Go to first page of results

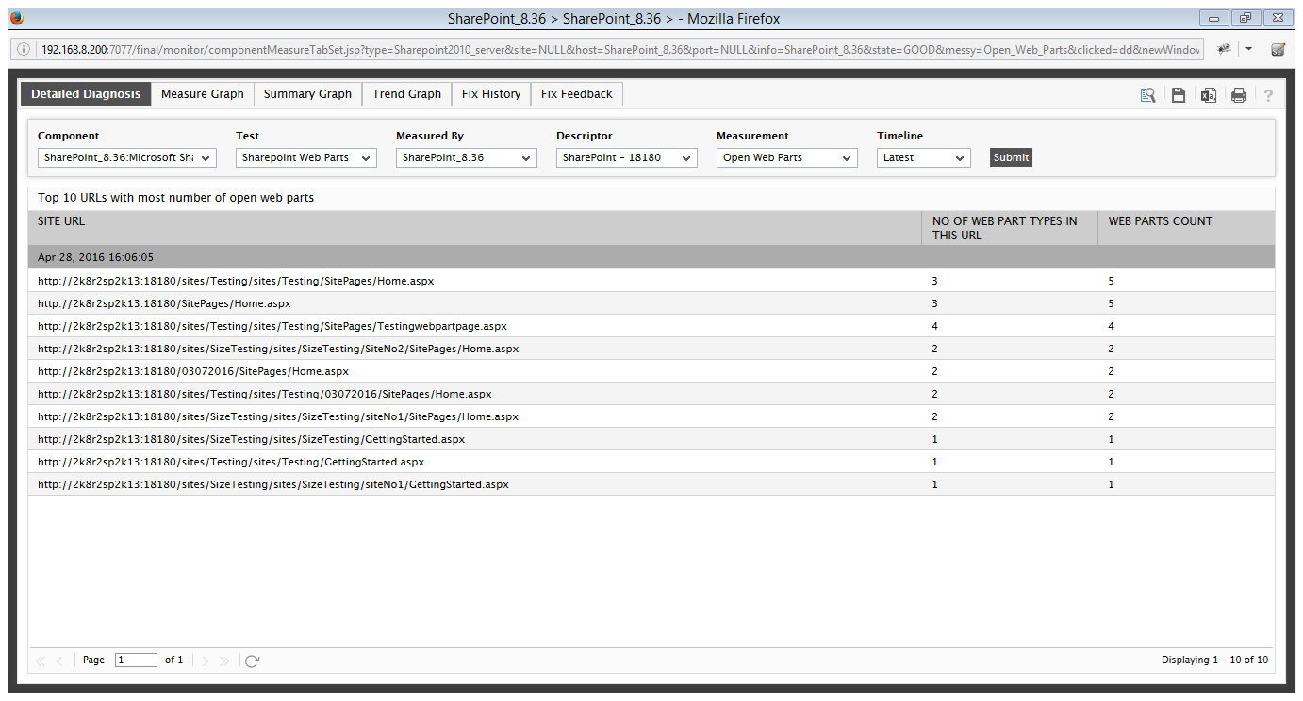click(41, 661)
